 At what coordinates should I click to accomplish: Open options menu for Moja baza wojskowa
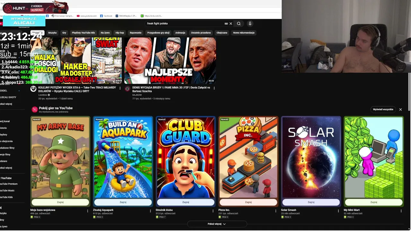click(88, 211)
